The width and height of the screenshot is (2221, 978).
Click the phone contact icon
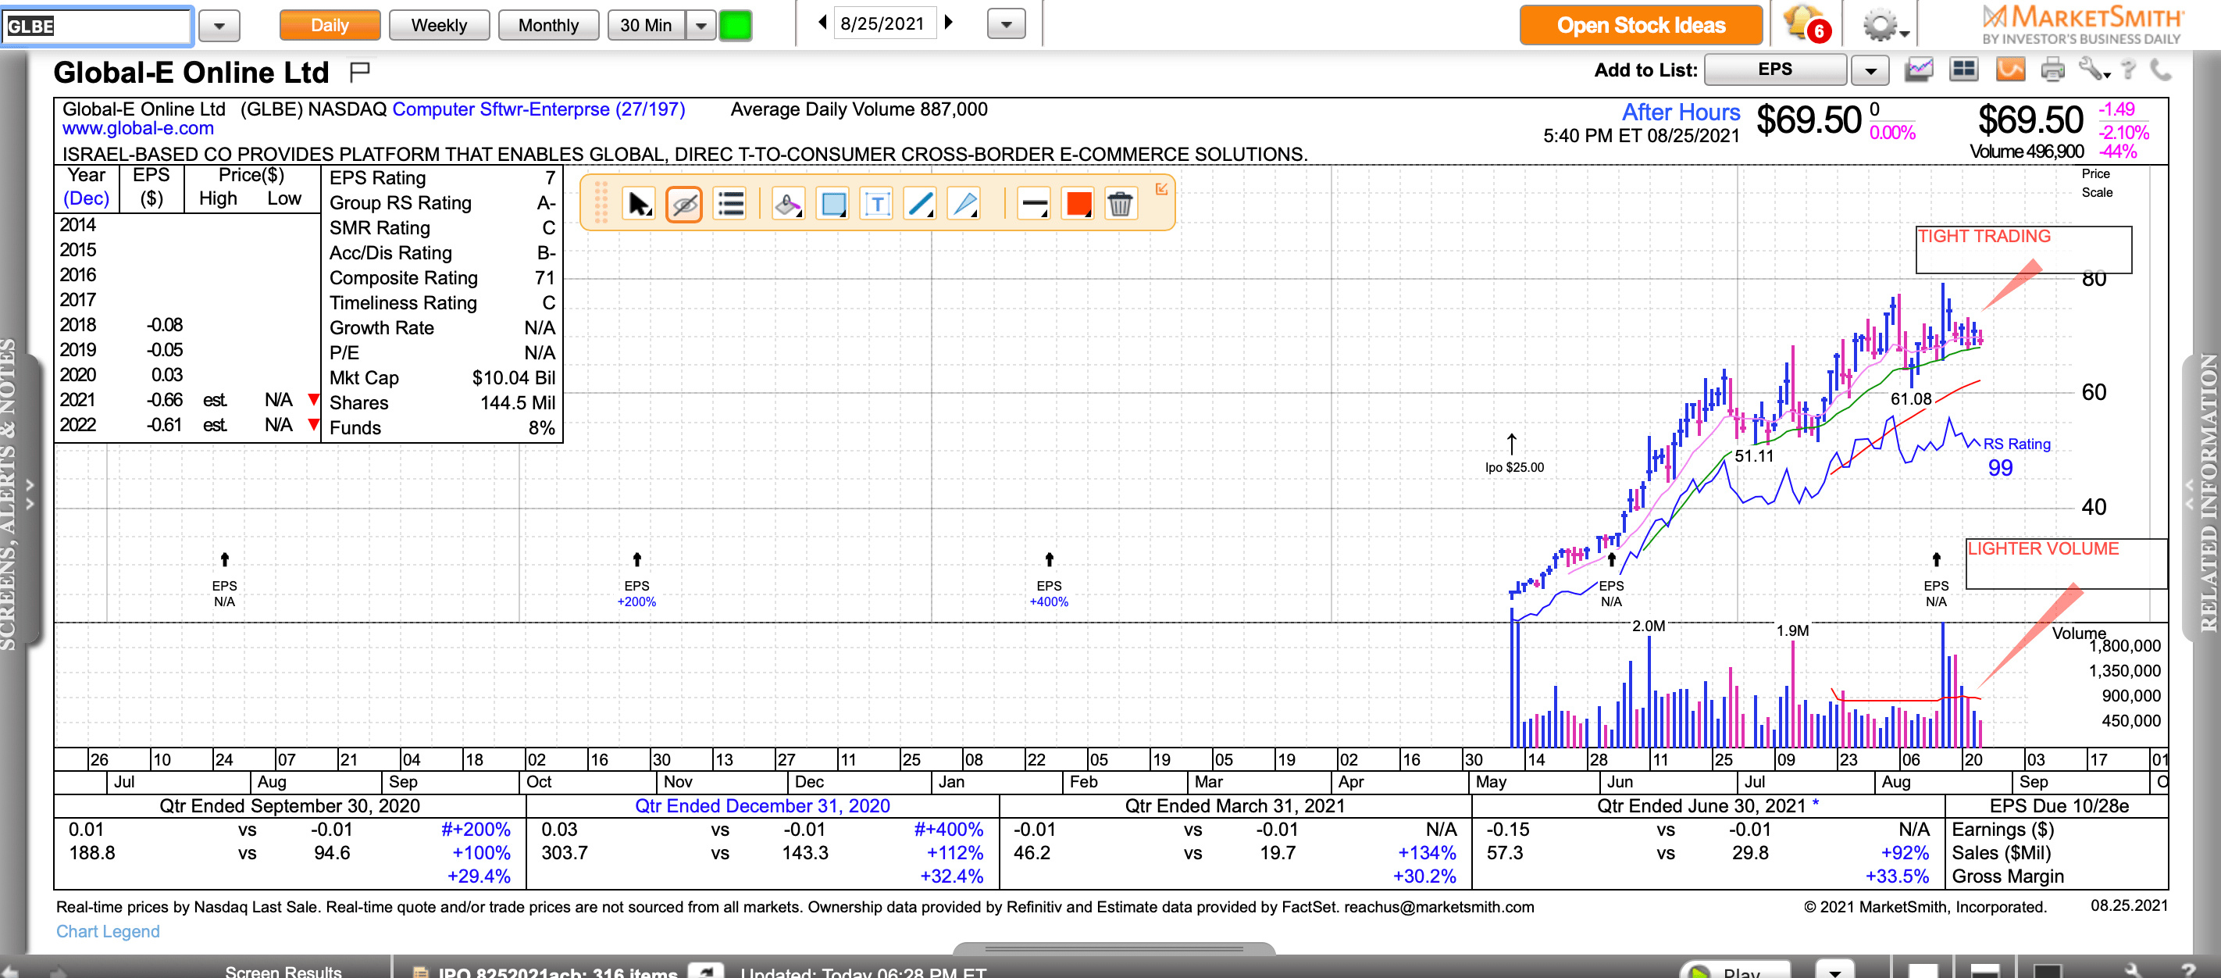(2161, 70)
